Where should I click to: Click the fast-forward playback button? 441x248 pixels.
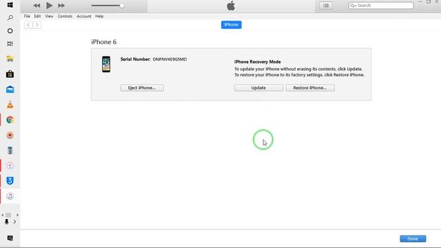tap(61, 6)
